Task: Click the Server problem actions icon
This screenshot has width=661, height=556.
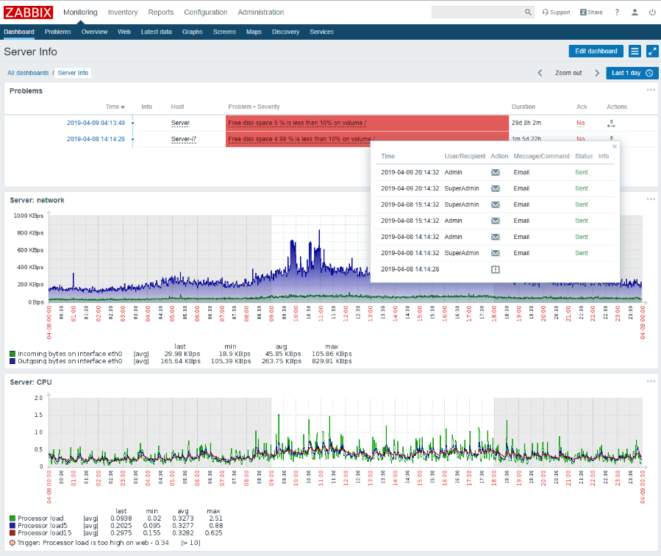Action: 611,124
